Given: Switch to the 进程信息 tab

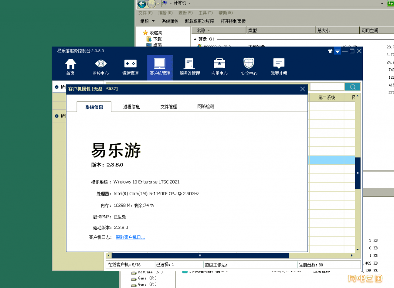Looking at the screenshot, I should pos(132,107).
